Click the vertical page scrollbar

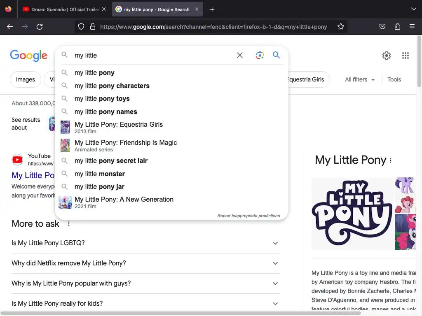click(x=419, y=62)
